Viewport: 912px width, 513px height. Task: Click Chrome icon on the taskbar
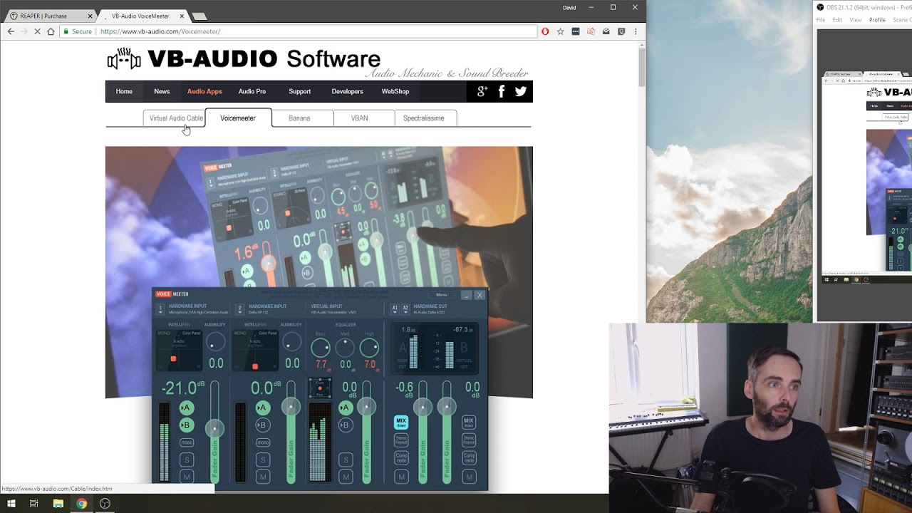tap(82, 503)
